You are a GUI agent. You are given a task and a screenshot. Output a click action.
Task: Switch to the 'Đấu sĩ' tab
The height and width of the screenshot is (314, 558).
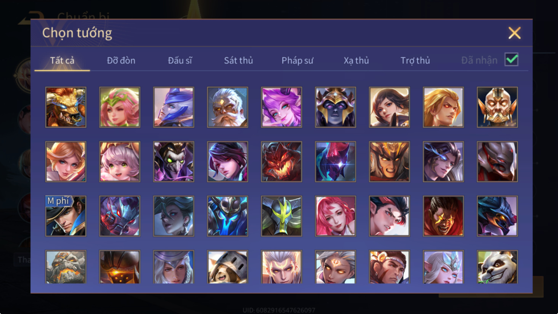[180, 60]
